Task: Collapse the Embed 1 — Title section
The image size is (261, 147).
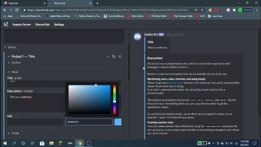Action: pos(21,56)
